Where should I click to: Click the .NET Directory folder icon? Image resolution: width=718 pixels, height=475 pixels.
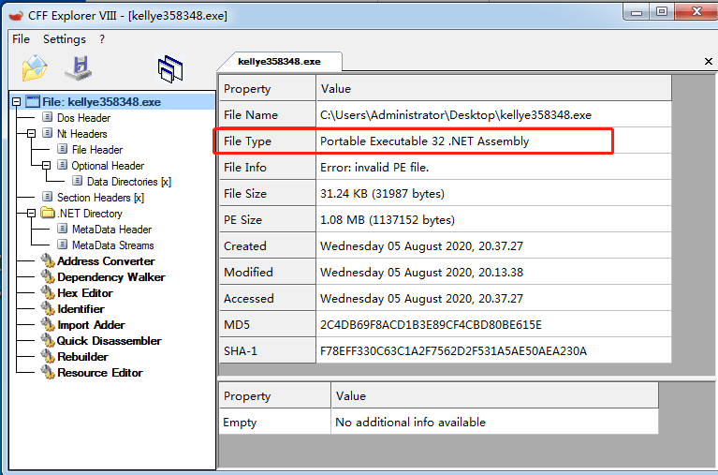coord(48,213)
